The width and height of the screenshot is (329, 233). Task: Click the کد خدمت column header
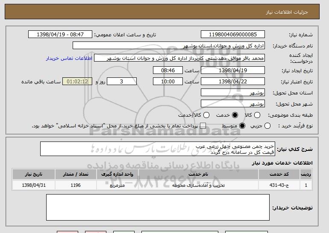(279, 174)
